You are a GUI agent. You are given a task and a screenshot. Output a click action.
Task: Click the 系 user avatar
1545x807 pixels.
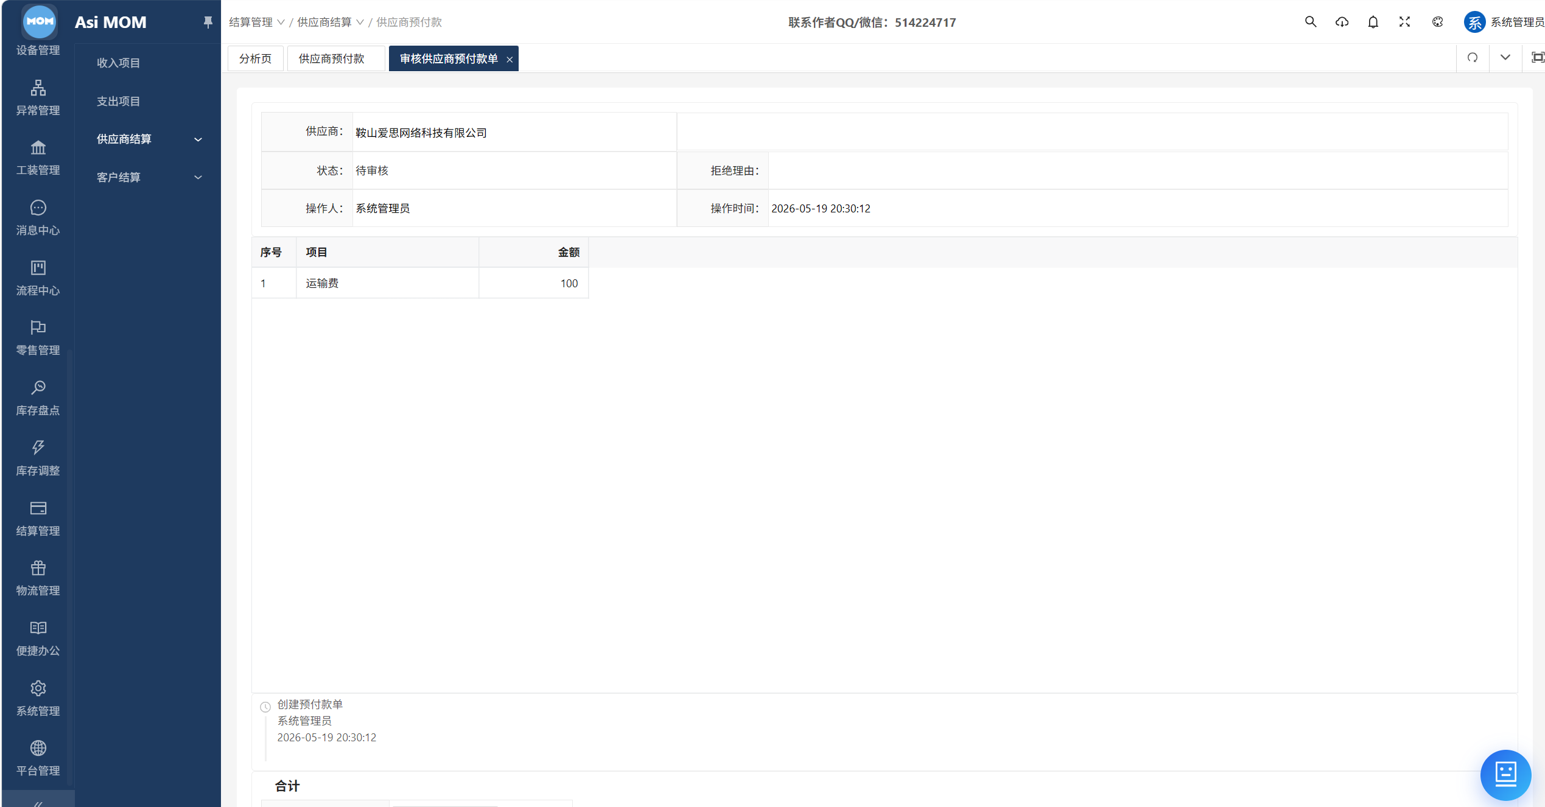tap(1474, 23)
